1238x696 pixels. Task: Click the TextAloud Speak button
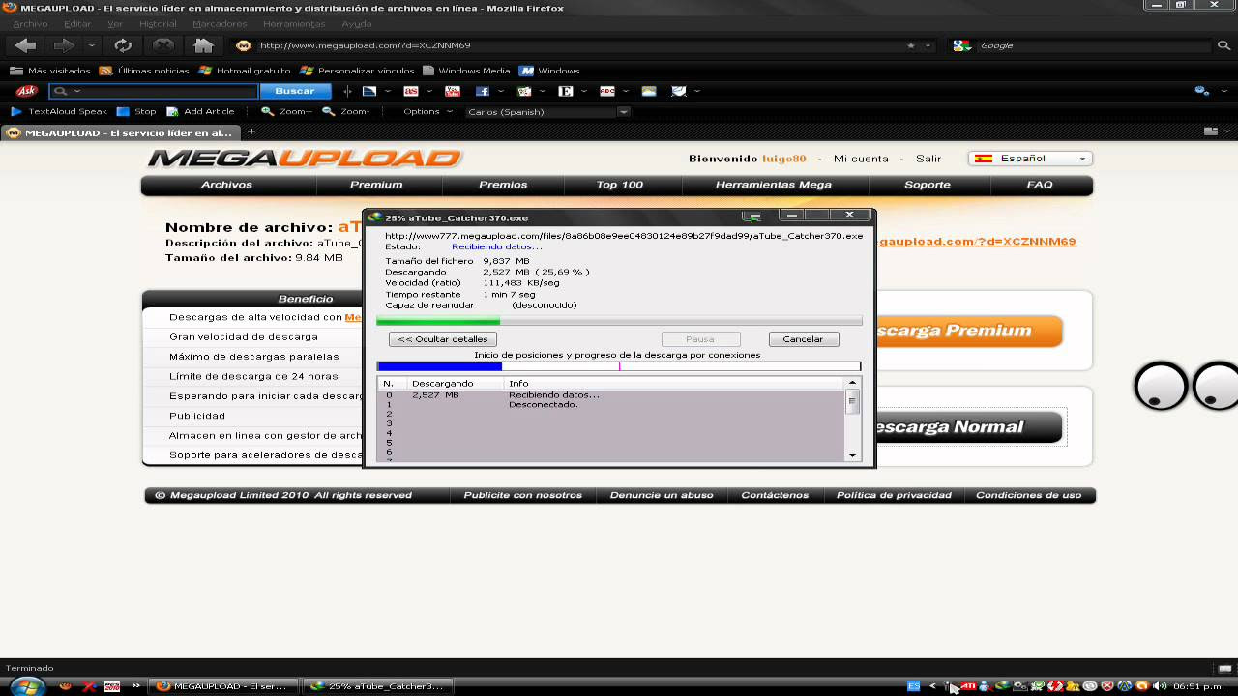[x=59, y=112]
